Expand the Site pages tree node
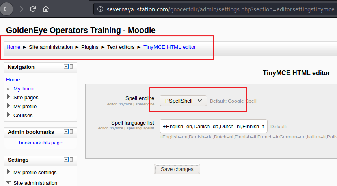 9,97
